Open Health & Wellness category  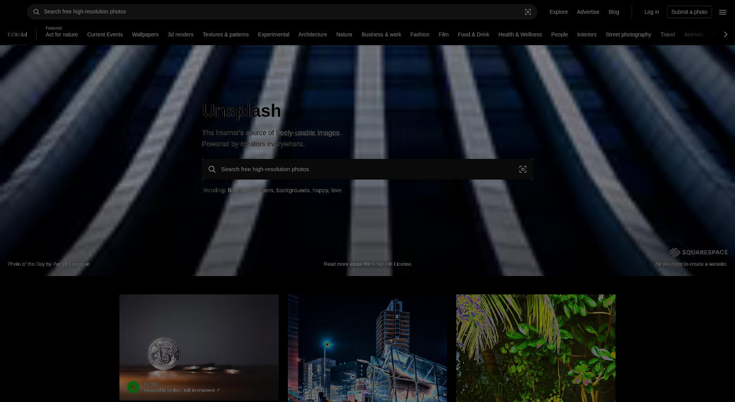point(520,34)
